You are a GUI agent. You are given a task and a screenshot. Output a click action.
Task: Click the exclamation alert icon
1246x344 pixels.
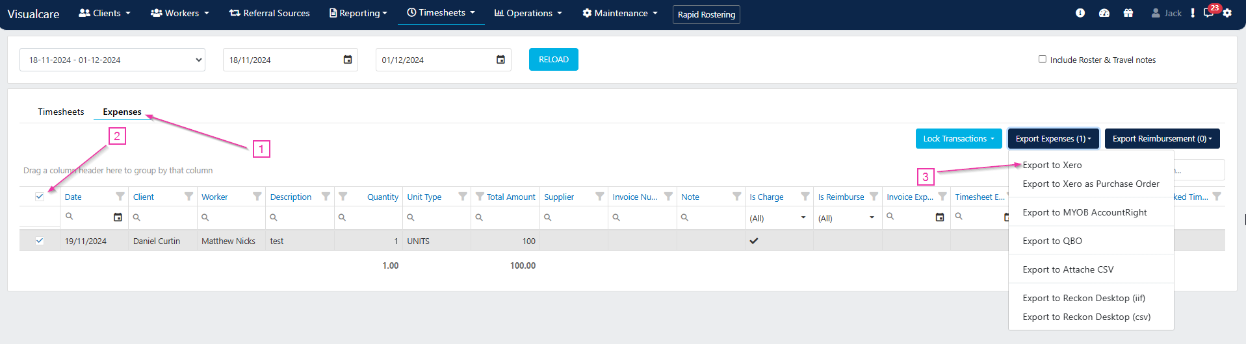point(1193,13)
